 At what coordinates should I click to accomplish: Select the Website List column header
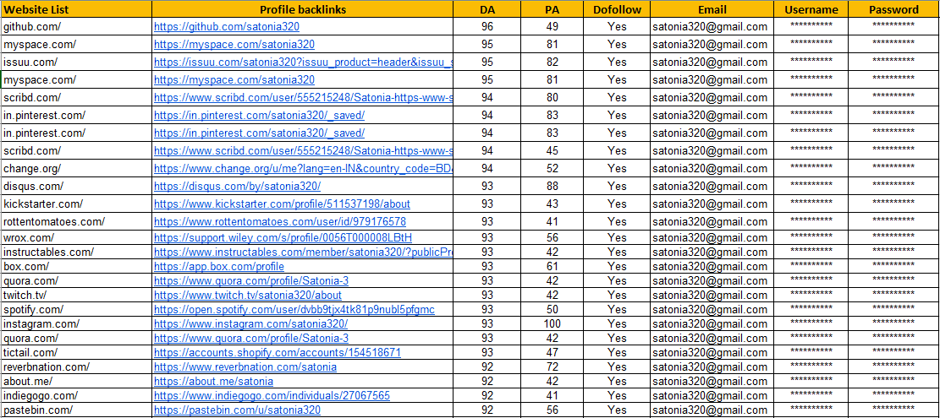[76, 9]
